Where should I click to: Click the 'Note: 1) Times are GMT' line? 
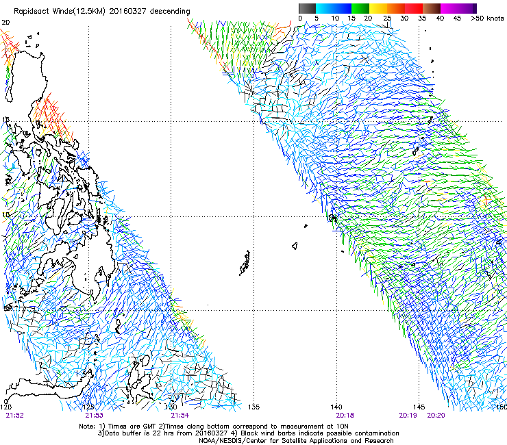click(214, 427)
